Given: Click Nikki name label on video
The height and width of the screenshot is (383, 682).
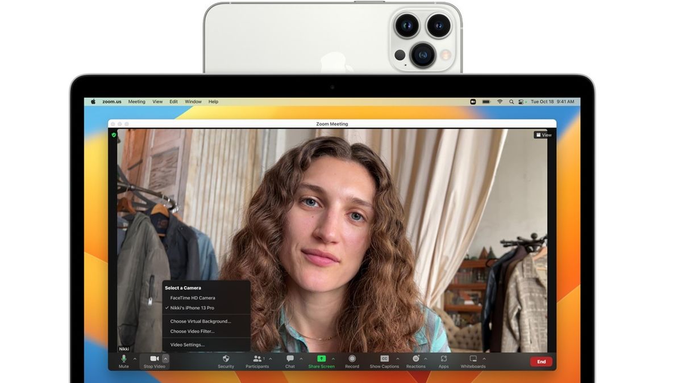Looking at the screenshot, I should coord(123,349).
